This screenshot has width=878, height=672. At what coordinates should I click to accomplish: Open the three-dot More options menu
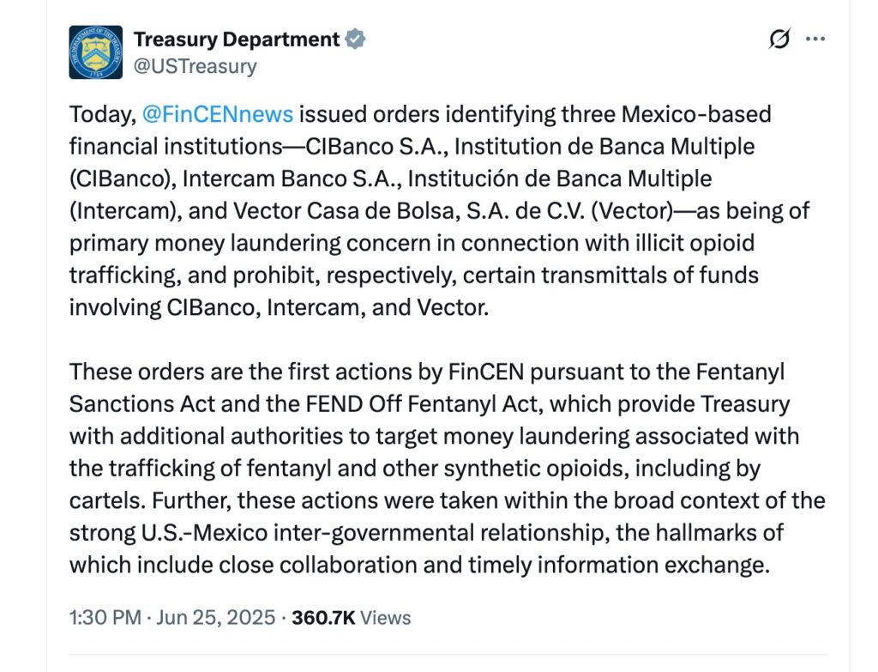(816, 39)
